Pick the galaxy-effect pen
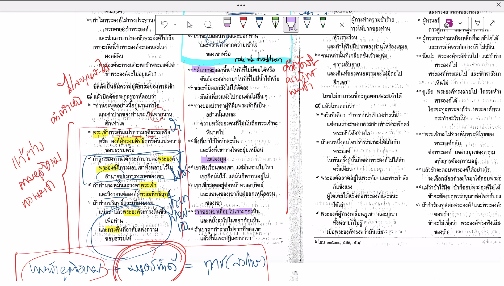The width and height of the screenshot is (504, 286). [x=307, y=22]
